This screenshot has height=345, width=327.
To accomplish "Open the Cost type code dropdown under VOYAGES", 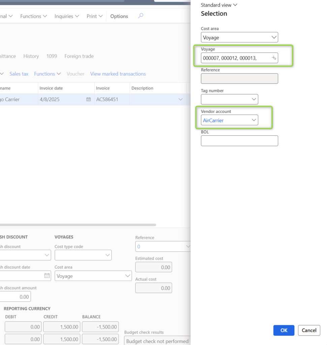I will click(107, 255).
